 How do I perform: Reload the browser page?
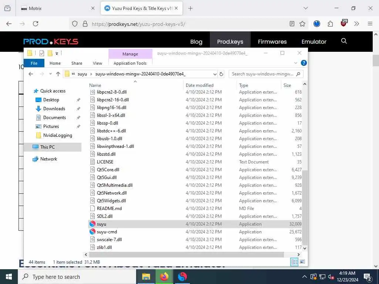(x=36, y=24)
